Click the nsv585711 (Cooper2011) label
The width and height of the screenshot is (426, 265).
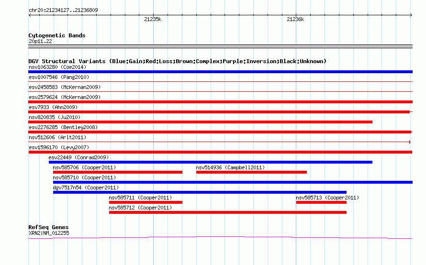tap(140, 198)
